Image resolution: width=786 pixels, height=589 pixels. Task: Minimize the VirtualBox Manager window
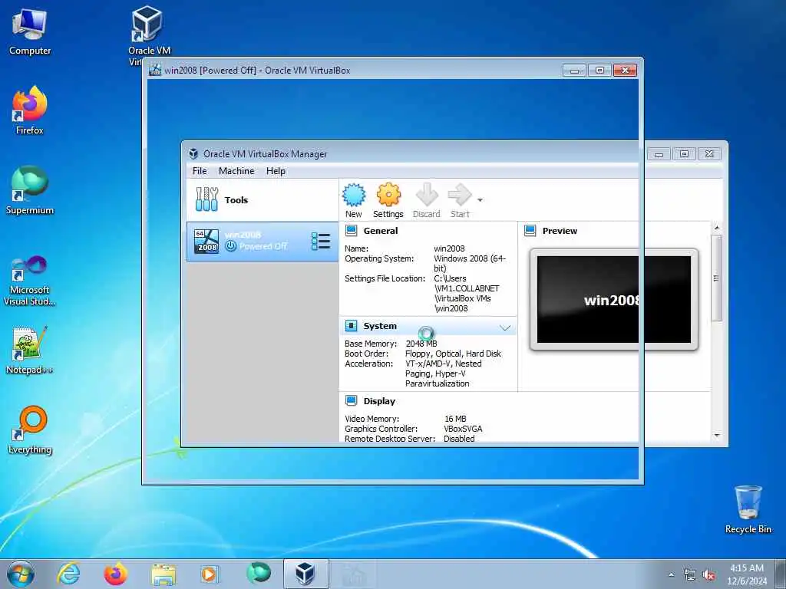[659, 154]
